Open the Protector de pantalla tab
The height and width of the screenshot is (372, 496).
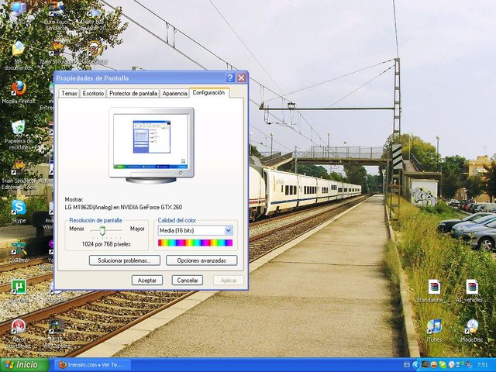(133, 94)
